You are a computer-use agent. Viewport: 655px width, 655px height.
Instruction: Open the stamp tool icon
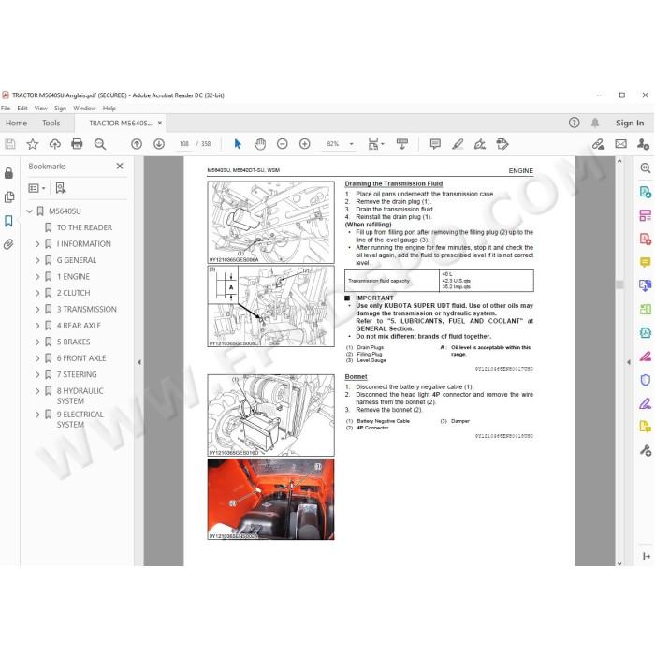coord(502,144)
